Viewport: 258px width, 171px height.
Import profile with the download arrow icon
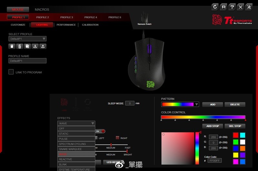point(35,46)
